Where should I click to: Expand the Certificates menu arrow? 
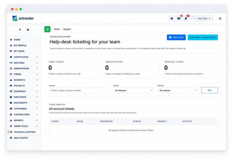(x=37, y=57)
